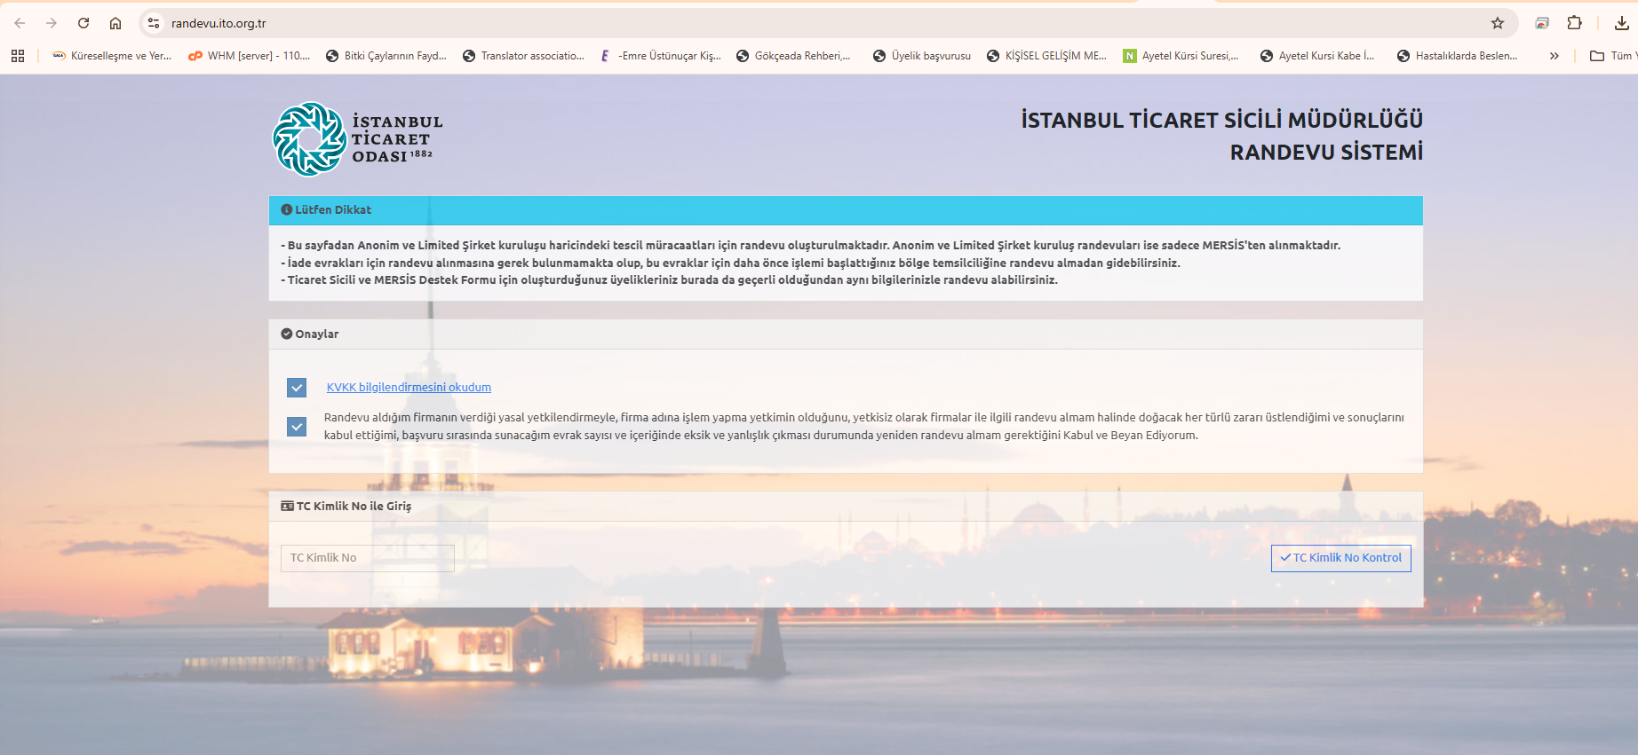Open the Üyelik başvurusu bookmark
The image size is (1638, 755).
[921, 56]
